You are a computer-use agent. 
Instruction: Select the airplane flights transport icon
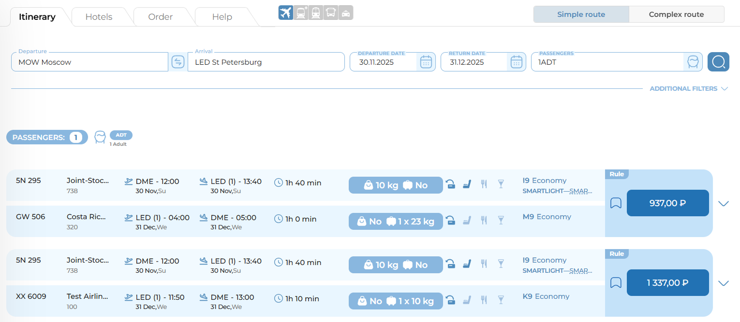point(286,13)
